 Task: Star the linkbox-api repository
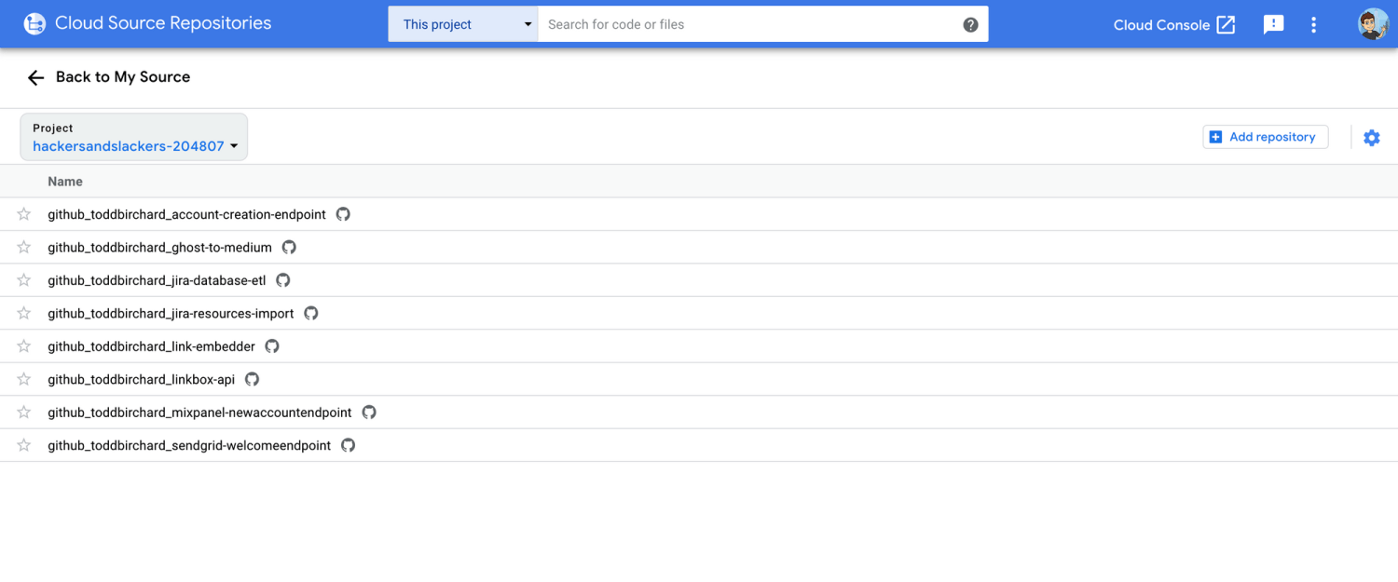[24, 379]
